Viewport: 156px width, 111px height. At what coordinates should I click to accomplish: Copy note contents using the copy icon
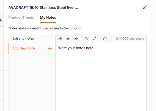click(x=105, y=38)
